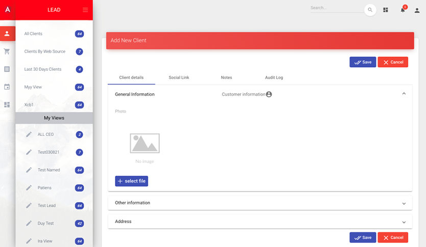This screenshot has width=426, height=247.
Task: Switch to the Social Link tab
Action: point(179,77)
